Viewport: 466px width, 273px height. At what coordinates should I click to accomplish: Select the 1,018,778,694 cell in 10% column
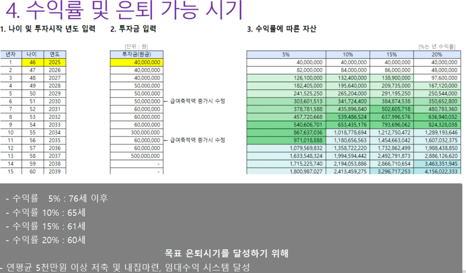347,133
